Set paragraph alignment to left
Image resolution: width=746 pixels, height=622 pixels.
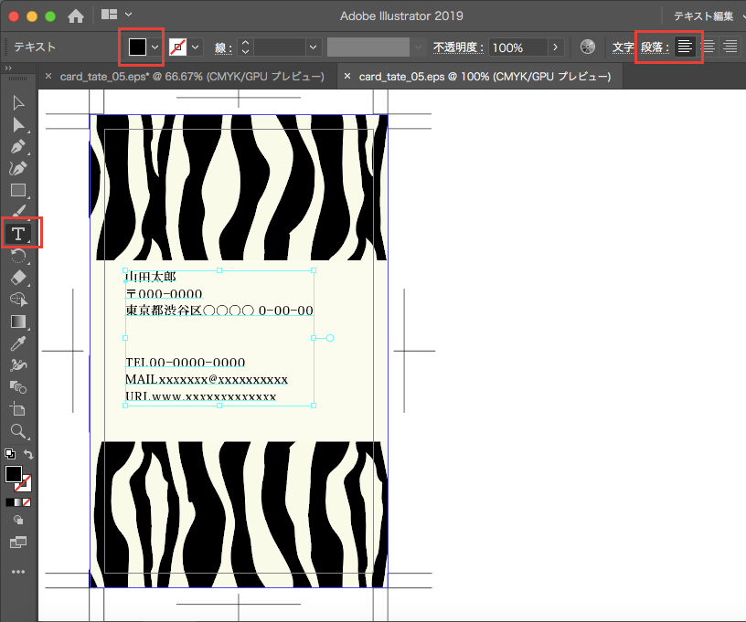point(685,47)
